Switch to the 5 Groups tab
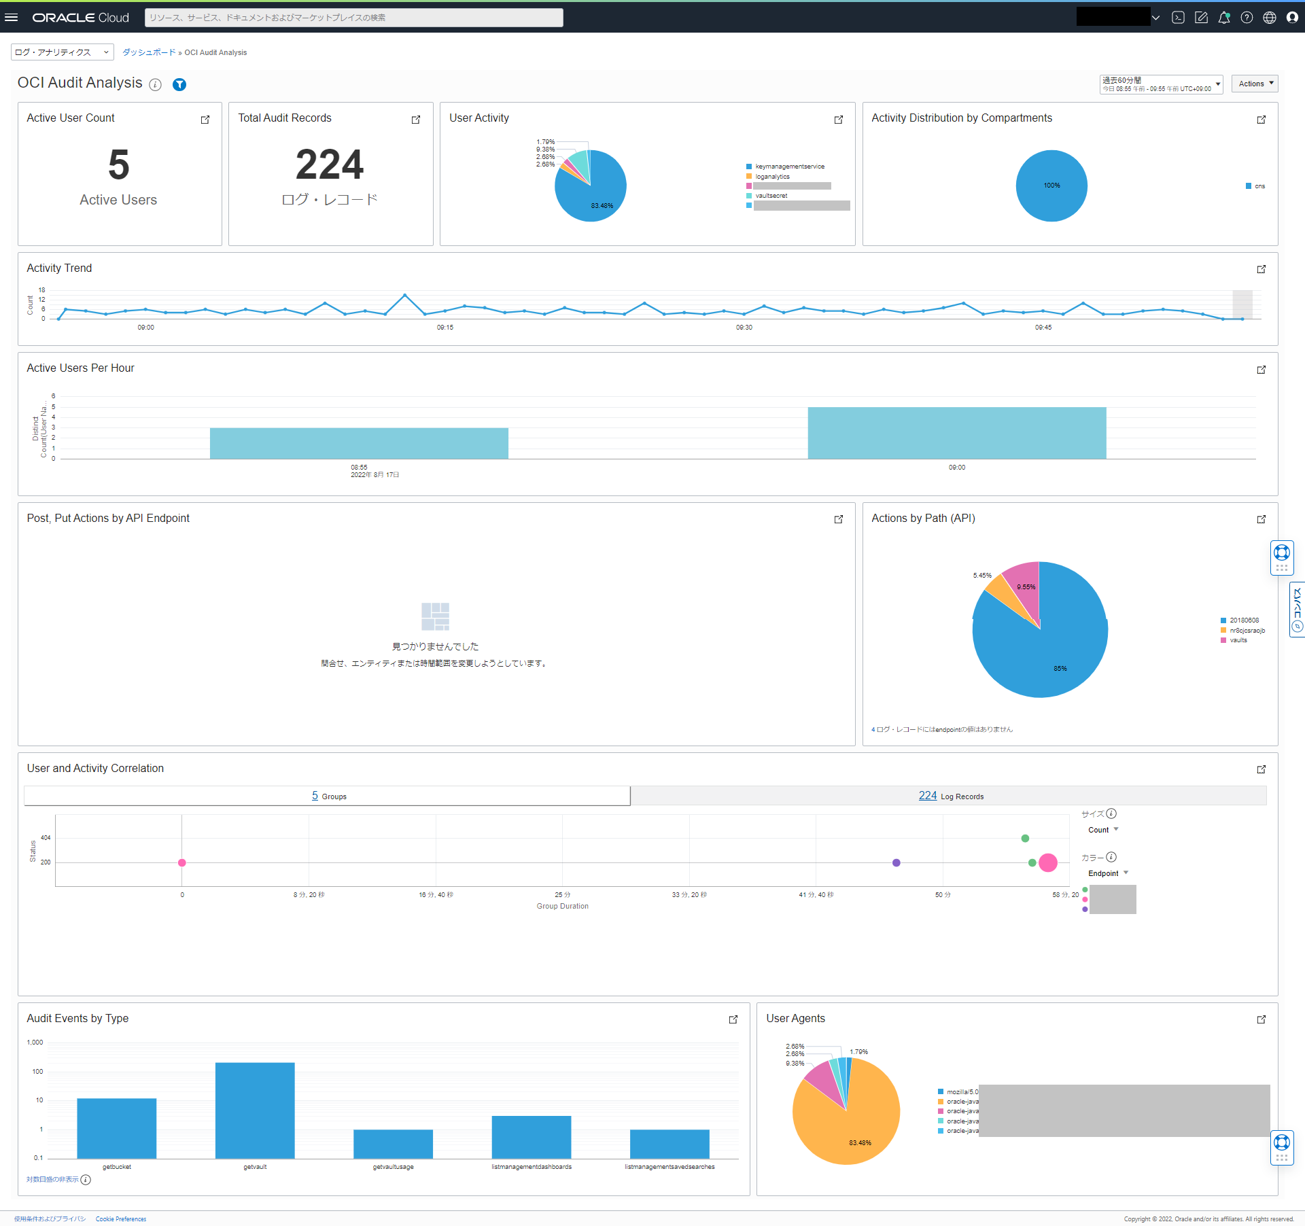The width and height of the screenshot is (1305, 1226). click(328, 796)
